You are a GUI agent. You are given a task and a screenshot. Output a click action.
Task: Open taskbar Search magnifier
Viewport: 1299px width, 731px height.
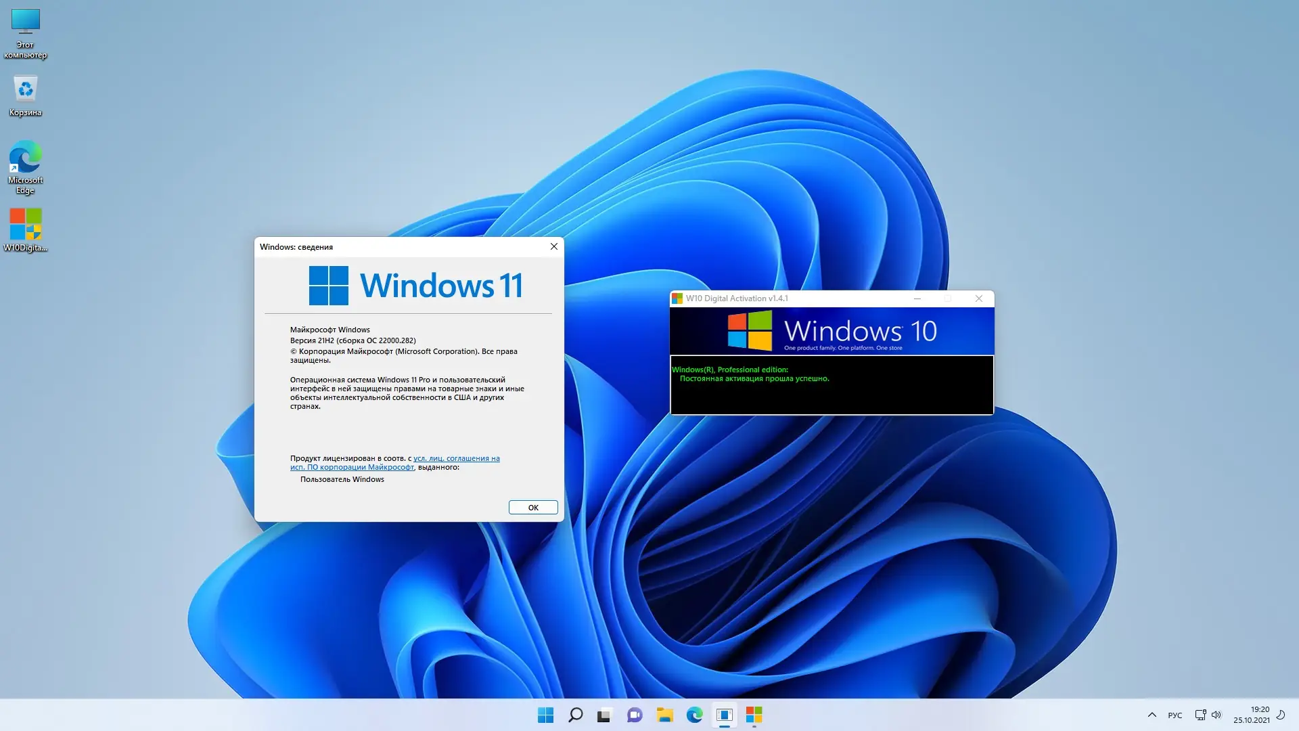pos(575,715)
